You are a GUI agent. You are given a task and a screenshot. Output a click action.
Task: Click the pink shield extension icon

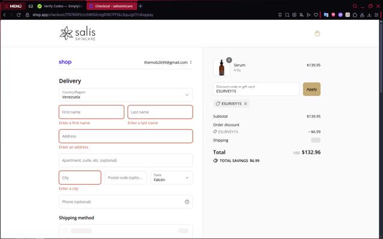(x=333, y=15)
